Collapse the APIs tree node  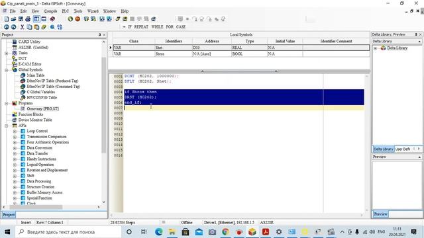click(7, 126)
